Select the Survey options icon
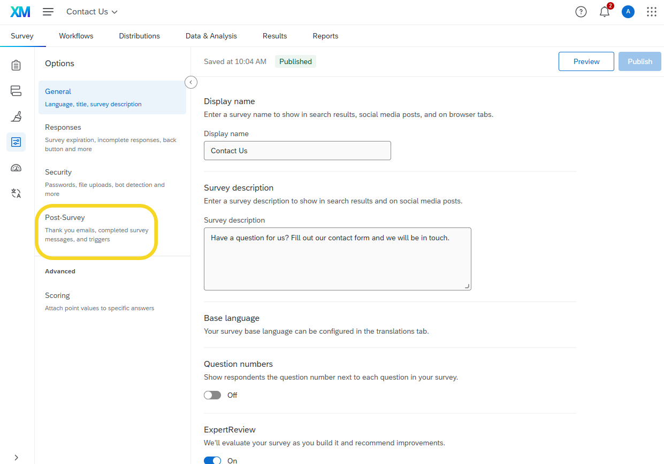Screen dimensions: 664x464 coord(16,142)
